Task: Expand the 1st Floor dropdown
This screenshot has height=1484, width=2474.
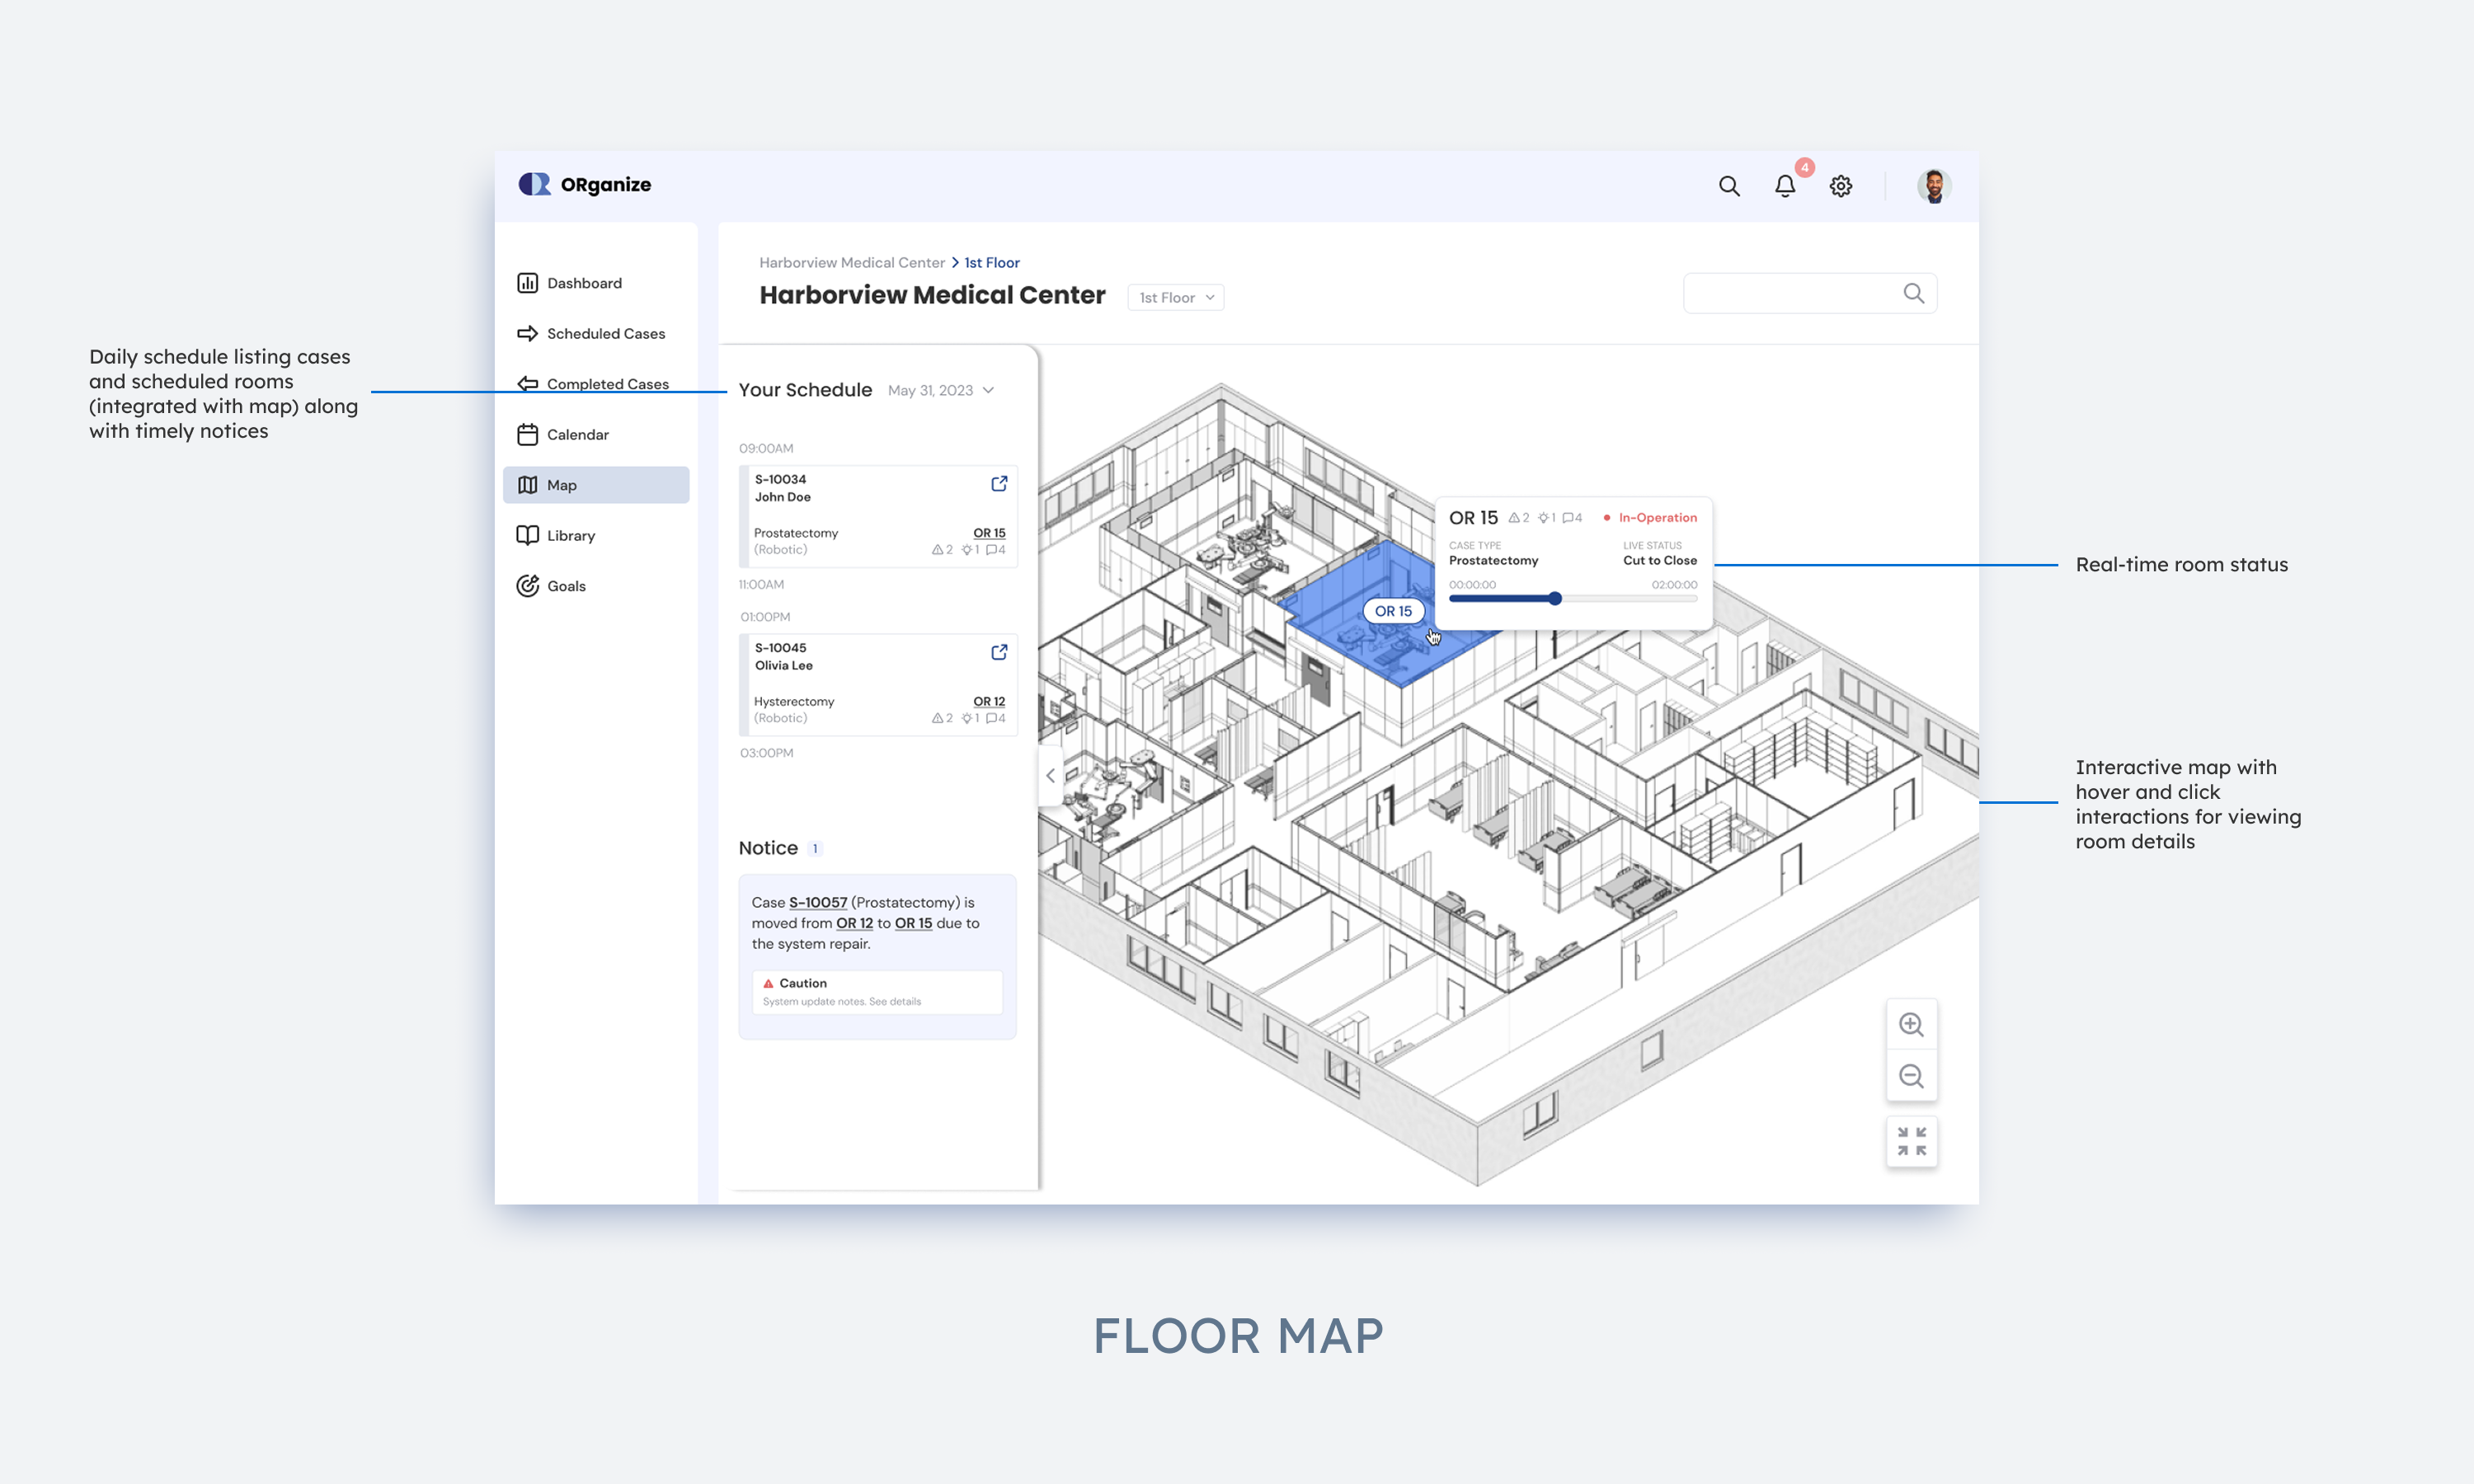Action: 1175,298
